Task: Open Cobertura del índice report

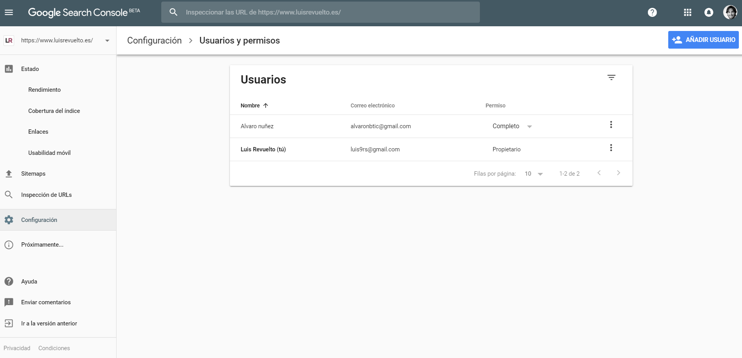Action: [x=54, y=111]
